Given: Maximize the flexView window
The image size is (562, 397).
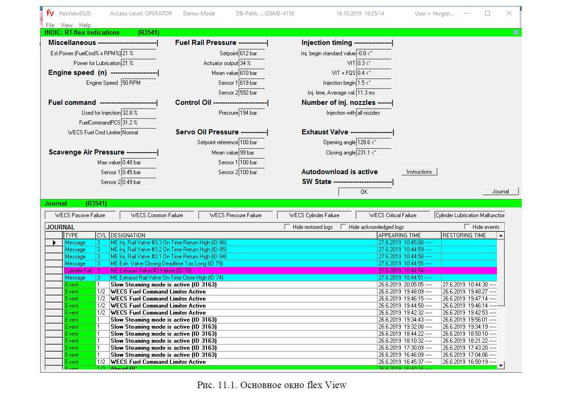Looking at the screenshot, I should (x=488, y=14).
